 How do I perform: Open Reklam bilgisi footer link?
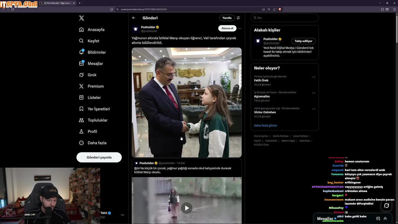click(288, 141)
